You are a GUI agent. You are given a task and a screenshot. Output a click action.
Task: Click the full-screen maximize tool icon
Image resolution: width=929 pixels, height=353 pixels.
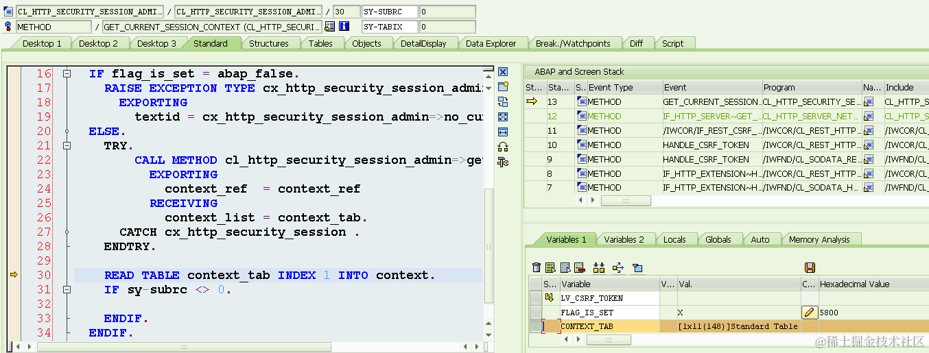[503, 117]
